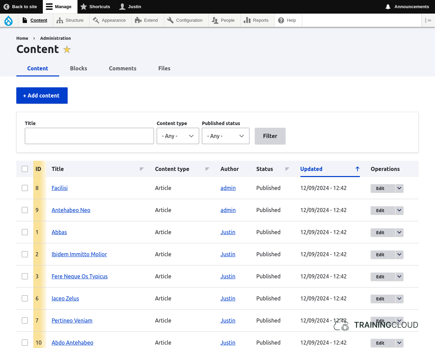The height and width of the screenshot is (348, 435).
Task: Open the Antehabeo Neo article link
Action: click(71, 210)
